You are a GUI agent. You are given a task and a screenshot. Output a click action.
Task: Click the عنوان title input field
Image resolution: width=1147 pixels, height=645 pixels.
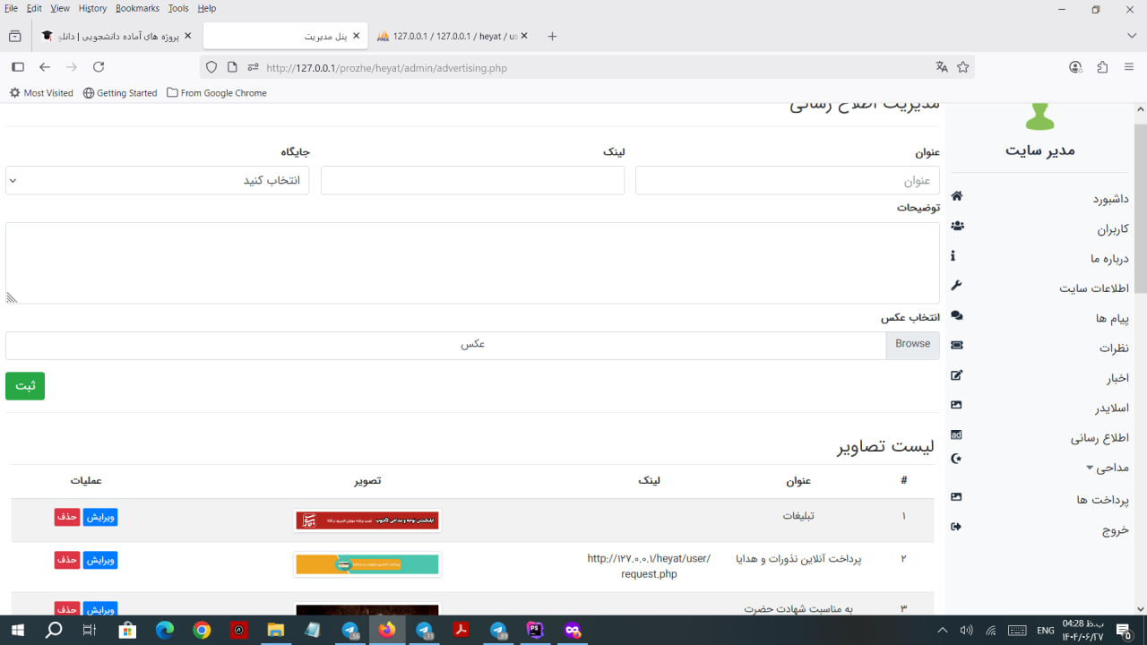pyautogui.click(x=787, y=180)
